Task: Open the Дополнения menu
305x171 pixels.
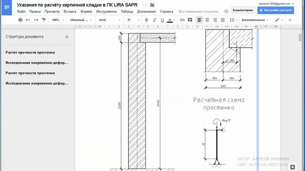Action: pos(146,11)
